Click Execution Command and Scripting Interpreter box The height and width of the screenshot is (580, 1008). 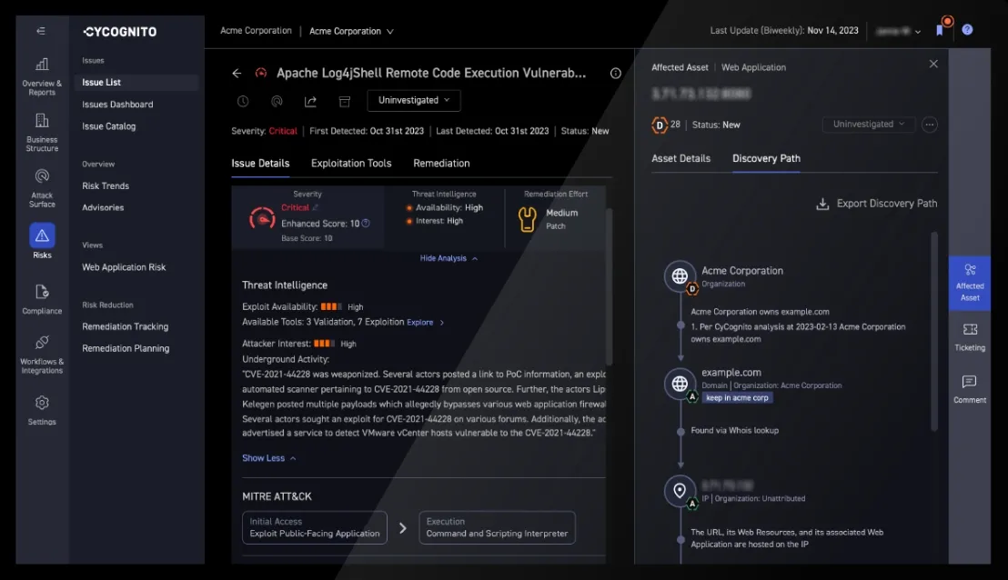(x=497, y=527)
